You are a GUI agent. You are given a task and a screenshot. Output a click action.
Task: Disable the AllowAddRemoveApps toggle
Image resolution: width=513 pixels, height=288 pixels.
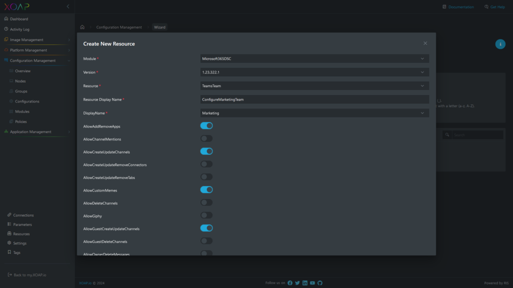pyautogui.click(x=206, y=125)
